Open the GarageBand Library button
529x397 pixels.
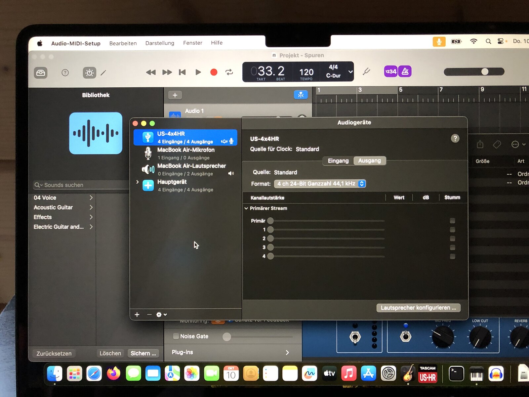[41, 73]
